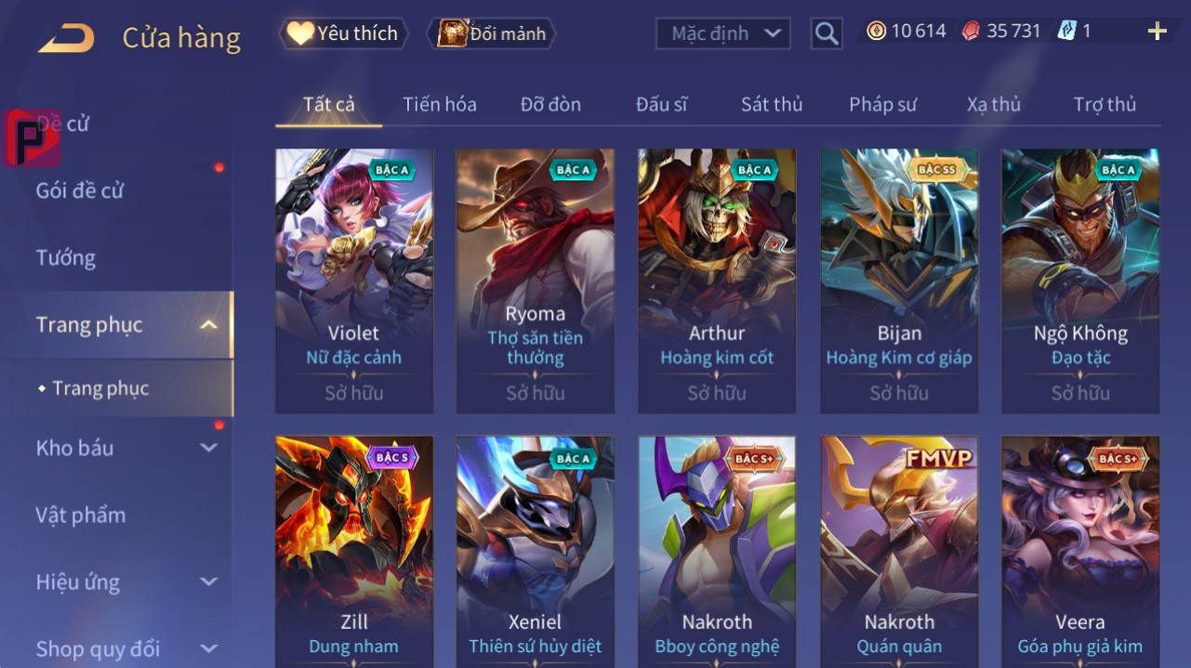The height and width of the screenshot is (668, 1191).
Task: Tap the golden back arrow icon
Action: tap(66, 38)
